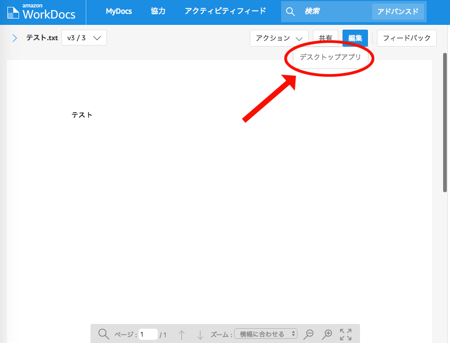Zoom in using the plus magnifier icon

coord(327,334)
